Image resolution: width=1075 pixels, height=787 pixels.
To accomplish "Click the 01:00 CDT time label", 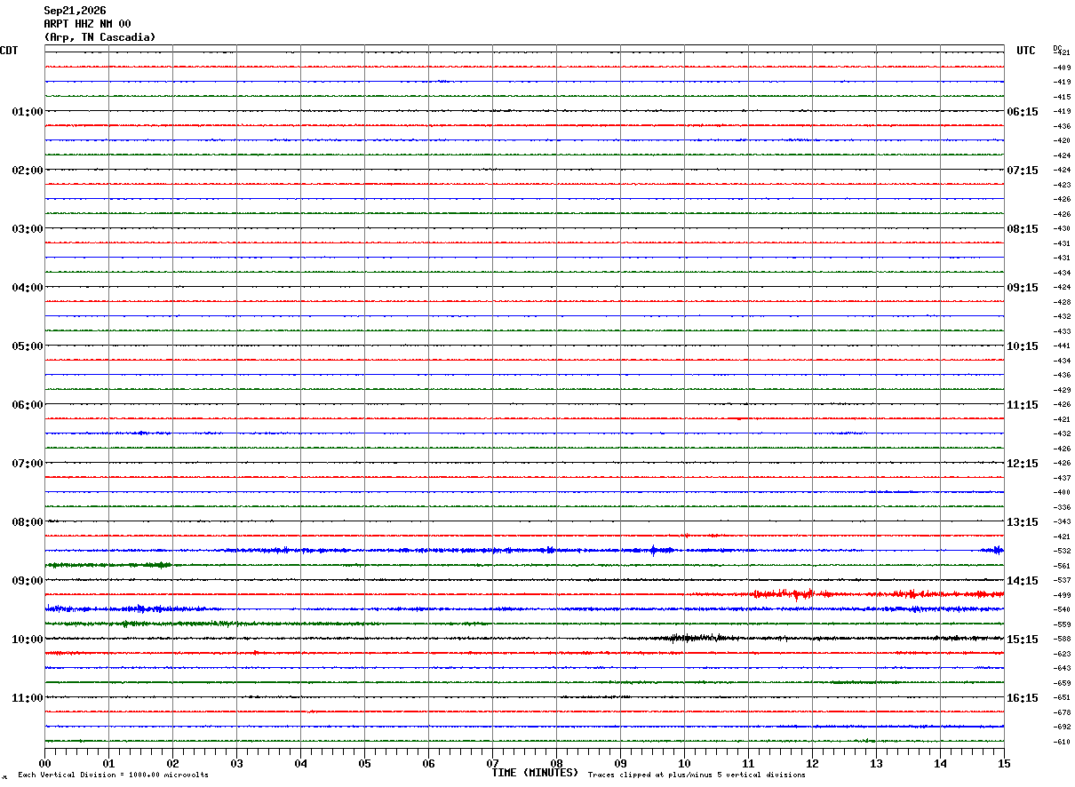I will coord(28,112).
